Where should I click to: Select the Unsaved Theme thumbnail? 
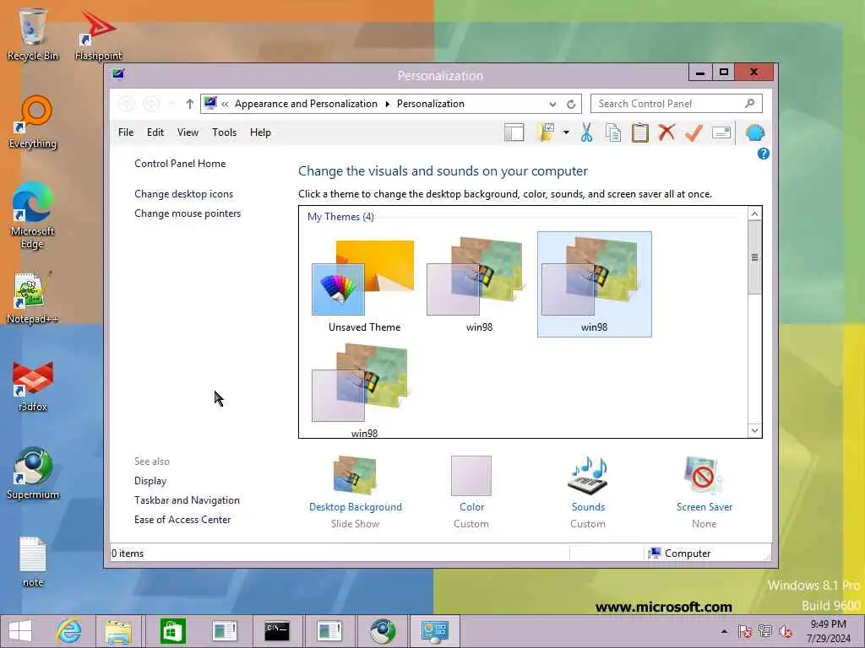pos(364,285)
